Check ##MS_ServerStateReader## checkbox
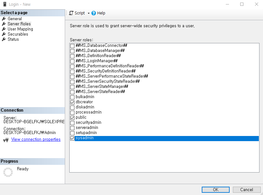The width and height of the screenshot is (263, 195). (x=72, y=92)
